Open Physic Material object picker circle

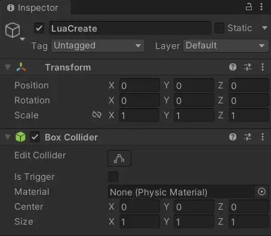click(261, 192)
